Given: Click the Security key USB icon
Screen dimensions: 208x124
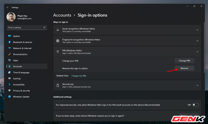Looking at the screenshot, I should [58, 85].
